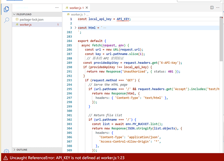
Task: Unfold the collapsed const html block
Action: (x=75, y=28)
